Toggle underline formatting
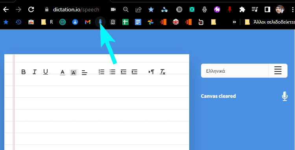Screen dimensions: 295x150 46,72
